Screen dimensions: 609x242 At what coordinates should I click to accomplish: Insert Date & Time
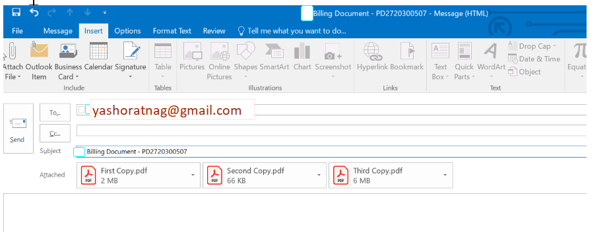pos(534,59)
